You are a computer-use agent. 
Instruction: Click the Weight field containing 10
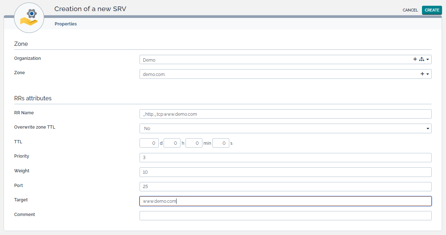click(x=285, y=172)
